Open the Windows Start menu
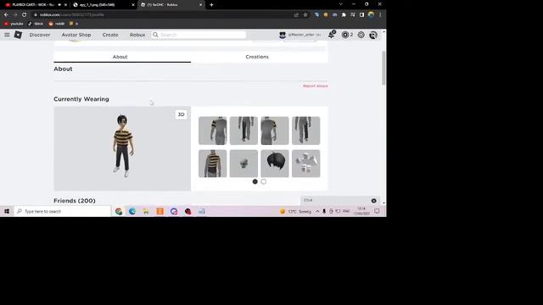Viewport: 543px width, 305px height. (7, 211)
